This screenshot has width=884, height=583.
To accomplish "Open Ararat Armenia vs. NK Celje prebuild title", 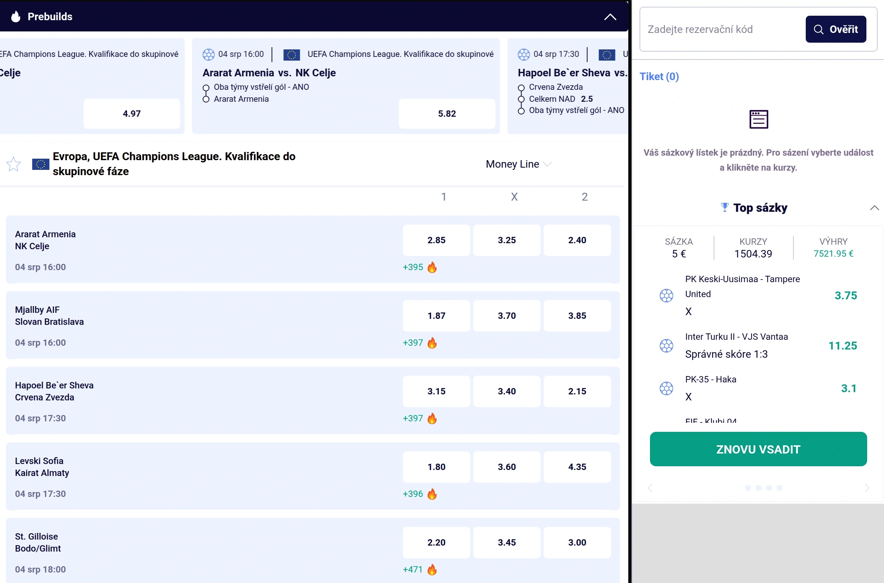I will [x=269, y=73].
